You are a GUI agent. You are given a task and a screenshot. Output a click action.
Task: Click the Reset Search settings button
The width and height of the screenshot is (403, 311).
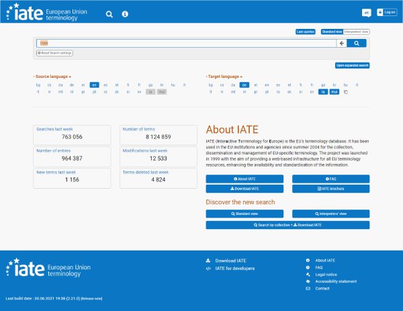[x=54, y=52]
